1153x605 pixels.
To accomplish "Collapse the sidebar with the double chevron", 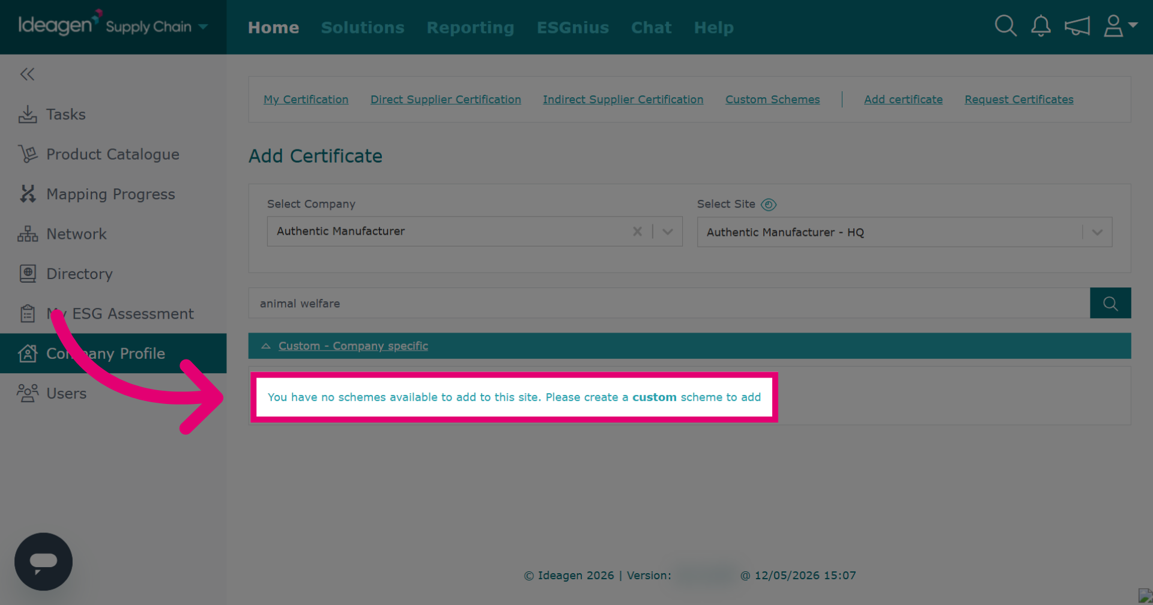I will tap(27, 74).
